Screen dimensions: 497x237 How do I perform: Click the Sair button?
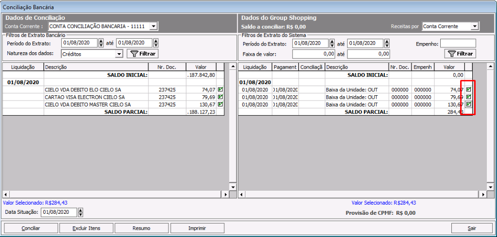pos(472,228)
